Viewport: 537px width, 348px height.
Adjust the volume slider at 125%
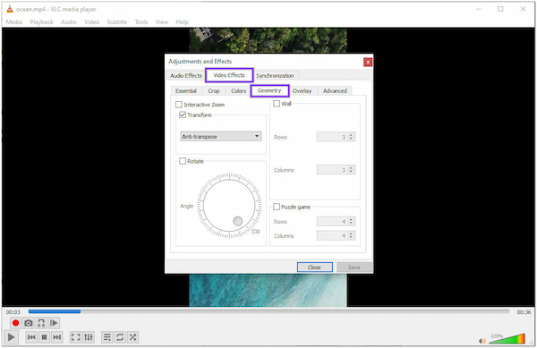(x=507, y=338)
